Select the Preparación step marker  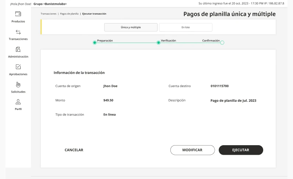[95, 43]
